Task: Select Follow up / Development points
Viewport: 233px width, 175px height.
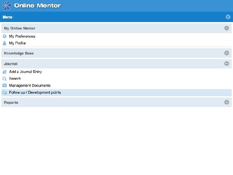Action: click(116, 93)
